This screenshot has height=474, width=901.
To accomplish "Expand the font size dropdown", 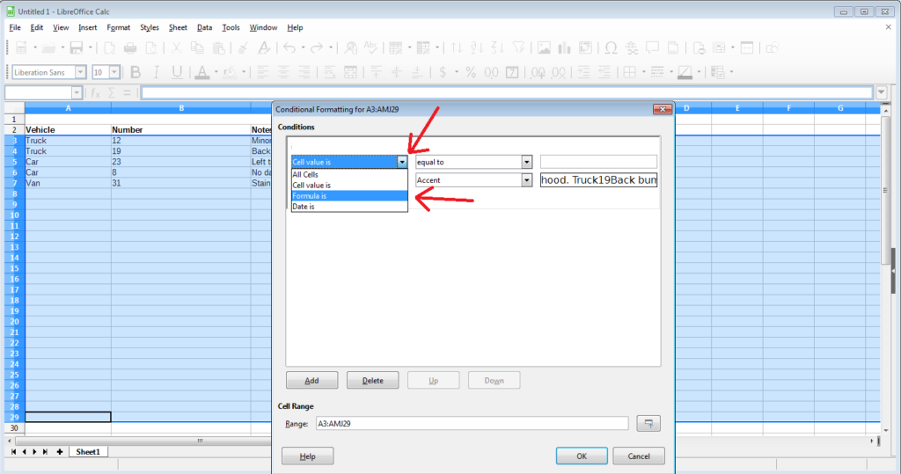I will [x=115, y=72].
